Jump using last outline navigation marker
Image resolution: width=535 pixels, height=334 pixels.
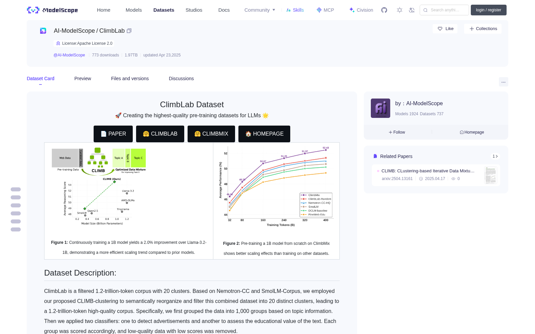(x=16, y=229)
